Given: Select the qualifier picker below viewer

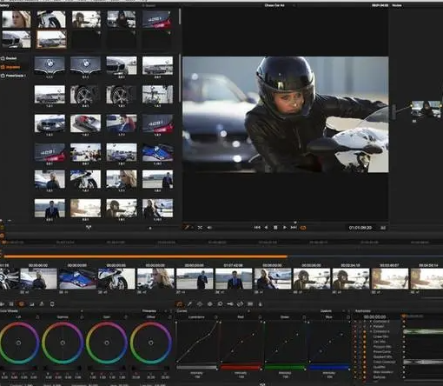Looking at the screenshot, I should (187, 228).
